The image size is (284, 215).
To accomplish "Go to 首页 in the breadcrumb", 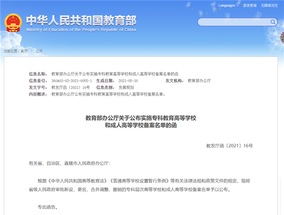I will tap(24, 51).
